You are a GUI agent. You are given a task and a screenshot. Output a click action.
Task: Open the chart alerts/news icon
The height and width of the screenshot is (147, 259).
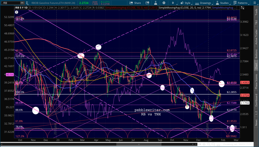click(147, 3)
